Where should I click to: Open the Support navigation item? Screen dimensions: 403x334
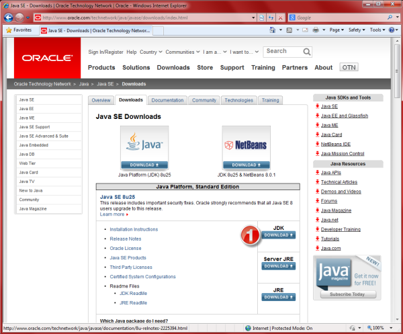tap(232, 68)
